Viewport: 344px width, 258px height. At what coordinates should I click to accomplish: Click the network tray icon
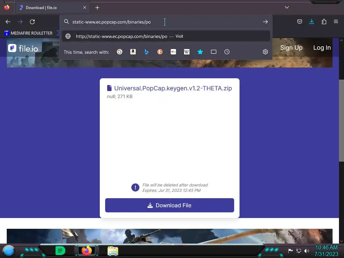298,251
